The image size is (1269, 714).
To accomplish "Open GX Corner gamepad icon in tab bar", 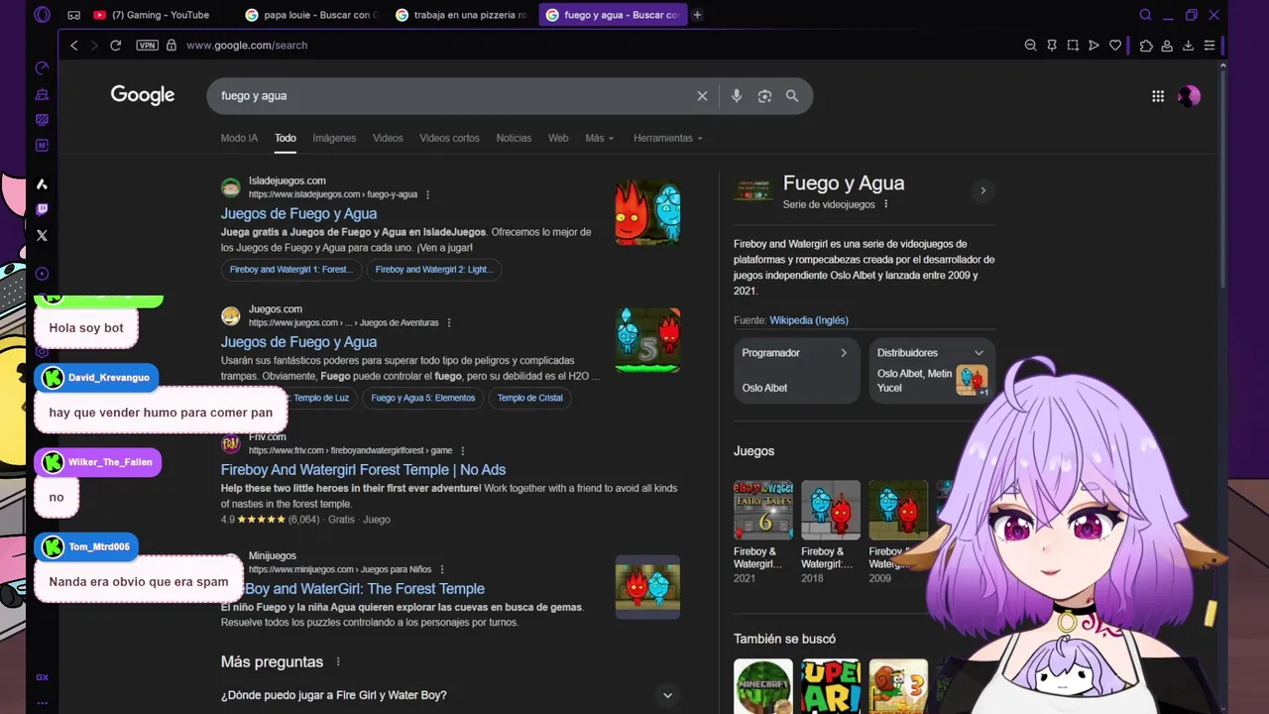I will 73,15.
